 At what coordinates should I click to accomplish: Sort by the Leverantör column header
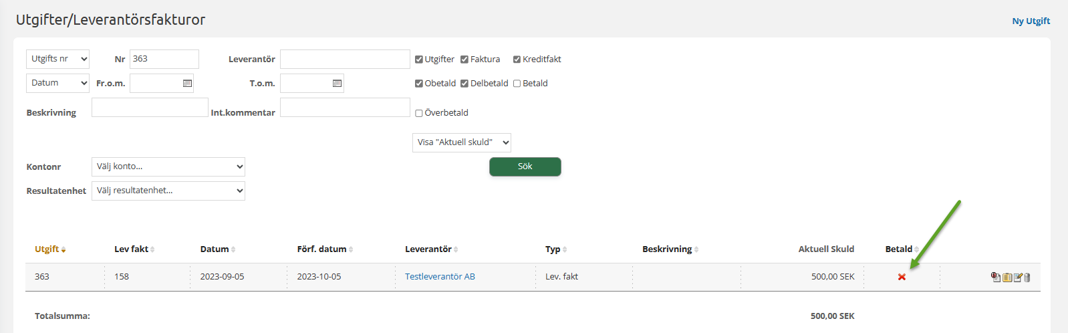pos(428,249)
